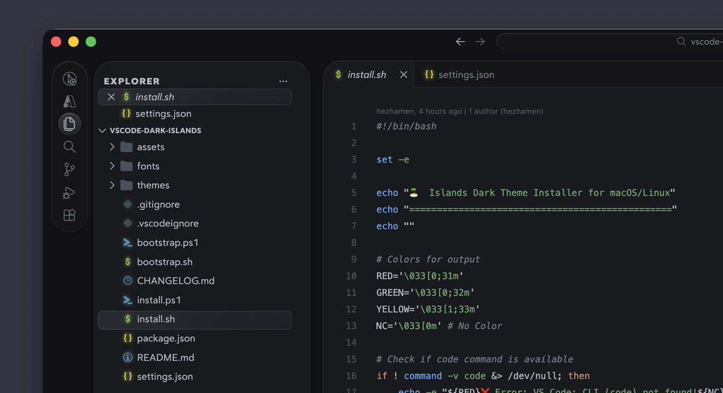Expand the assets folder
This screenshot has width=723, height=393.
[112, 147]
